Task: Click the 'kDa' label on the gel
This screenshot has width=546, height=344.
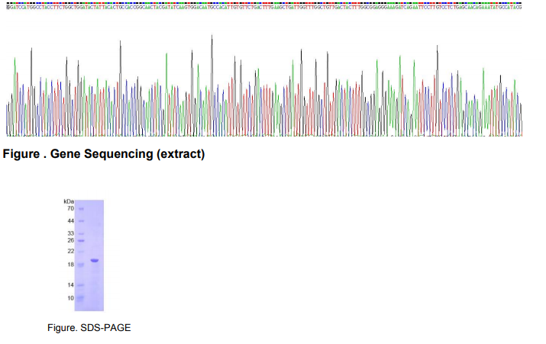Action: (69, 201)
